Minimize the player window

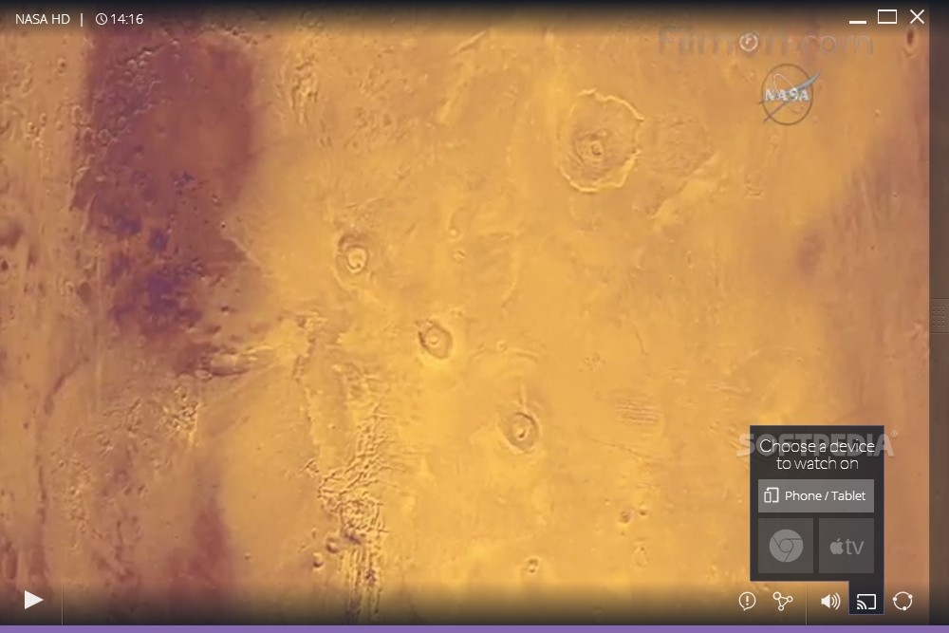[858, 20]
